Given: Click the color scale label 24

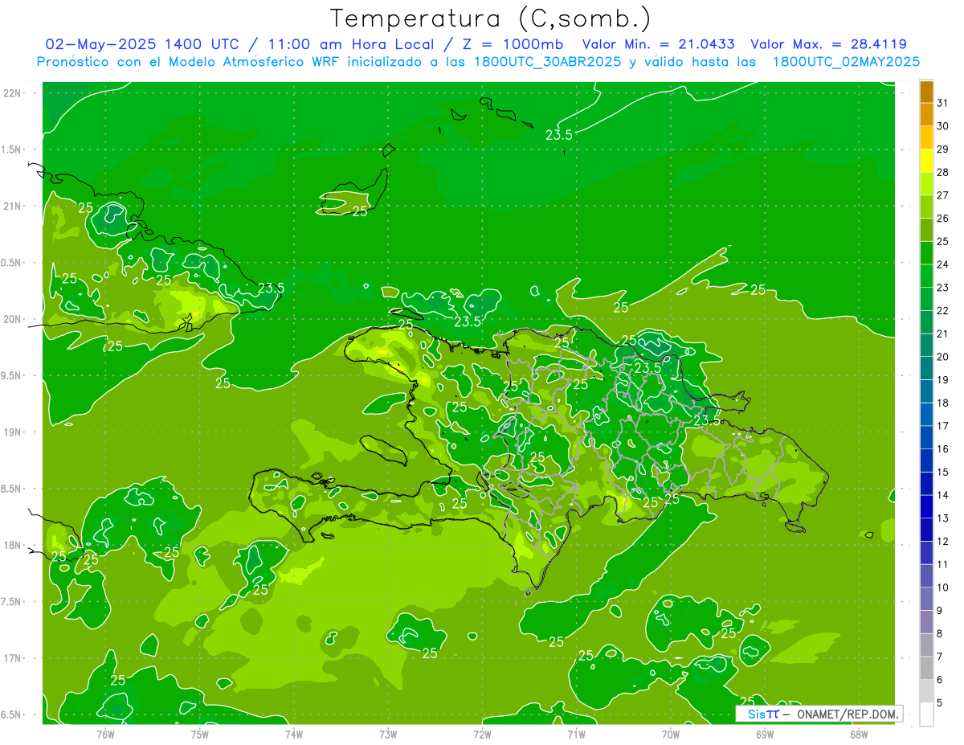Looking at the screenshot, I should (943, 264).
